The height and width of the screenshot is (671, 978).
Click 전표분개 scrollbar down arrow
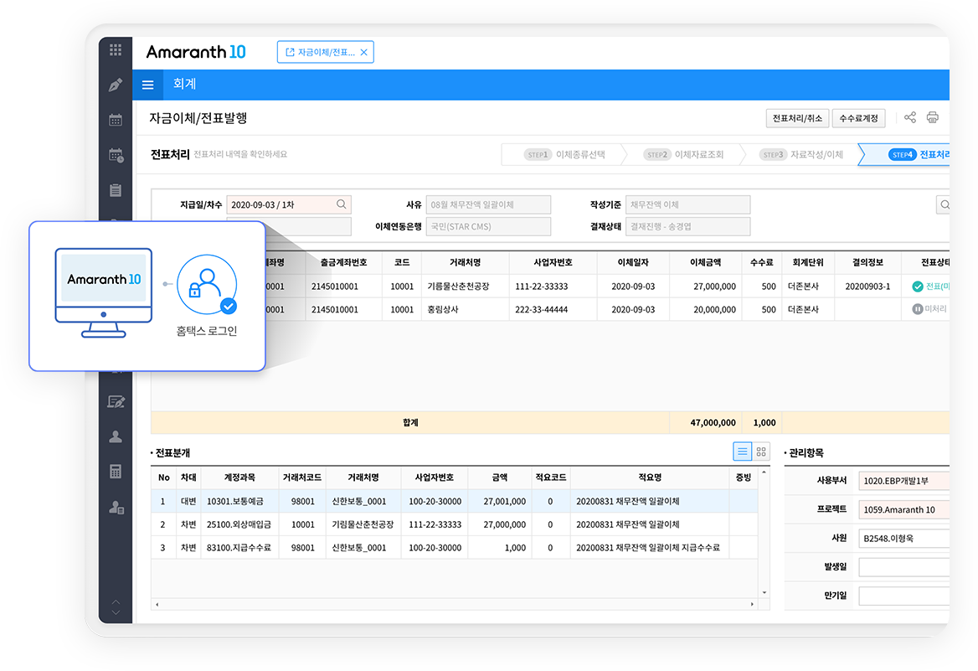pos(764,592)
